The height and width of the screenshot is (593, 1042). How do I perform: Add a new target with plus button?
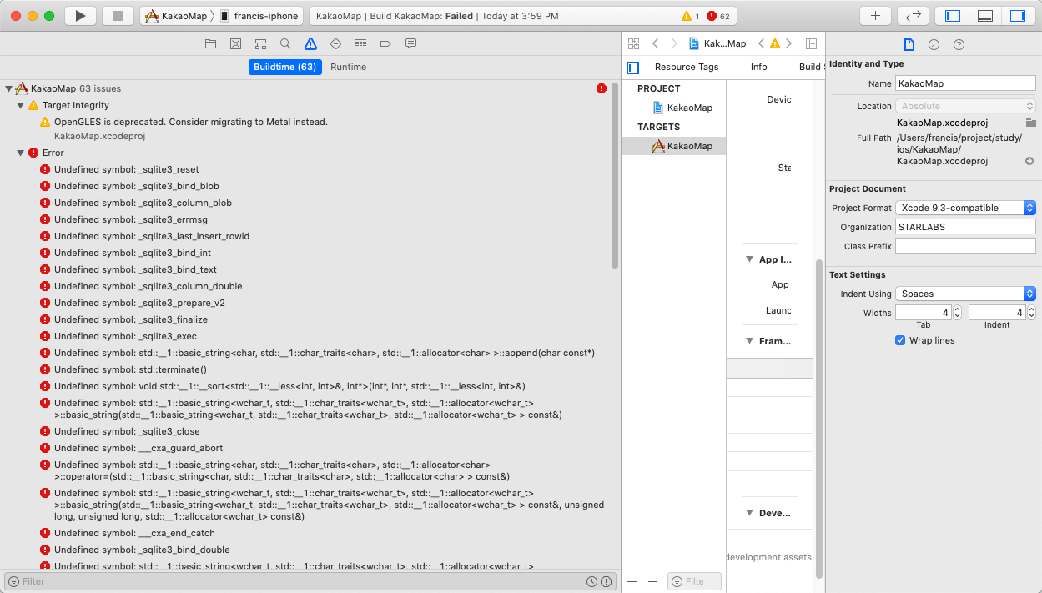pos(632,581)
